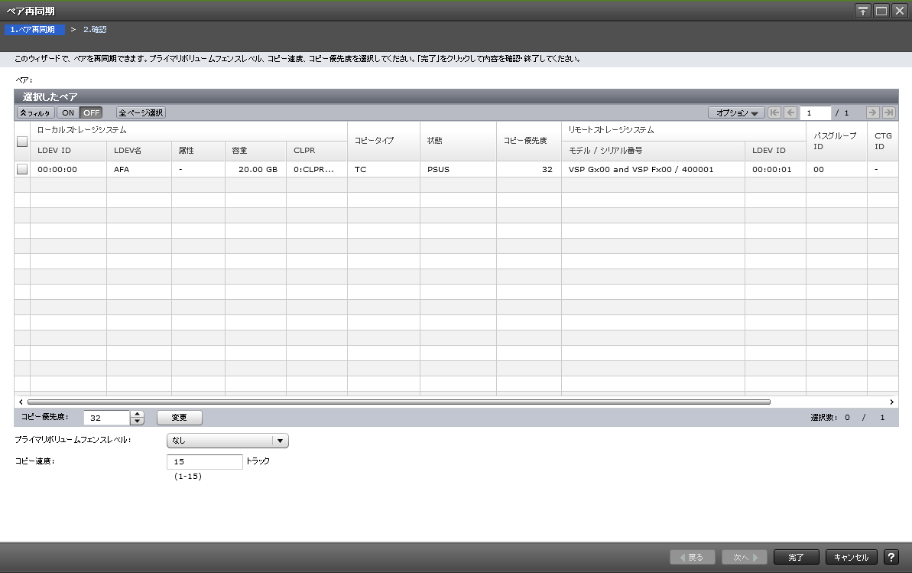Sort by 状態 column header
The width and height of the screenshot is (912, 573).
458,141
